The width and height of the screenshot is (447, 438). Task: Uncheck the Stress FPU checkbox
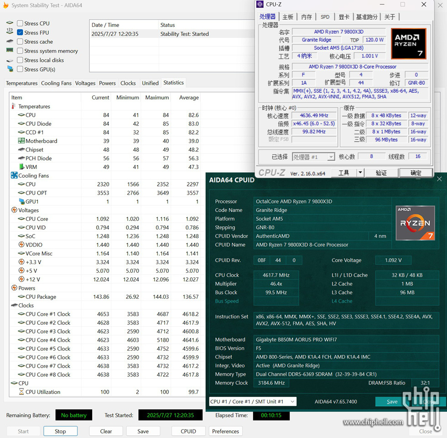[20, 32]
